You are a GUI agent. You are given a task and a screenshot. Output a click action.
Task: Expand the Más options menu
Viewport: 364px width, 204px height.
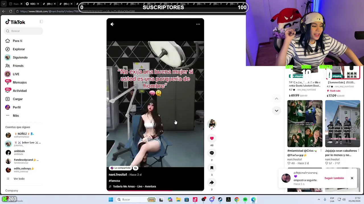16,116
